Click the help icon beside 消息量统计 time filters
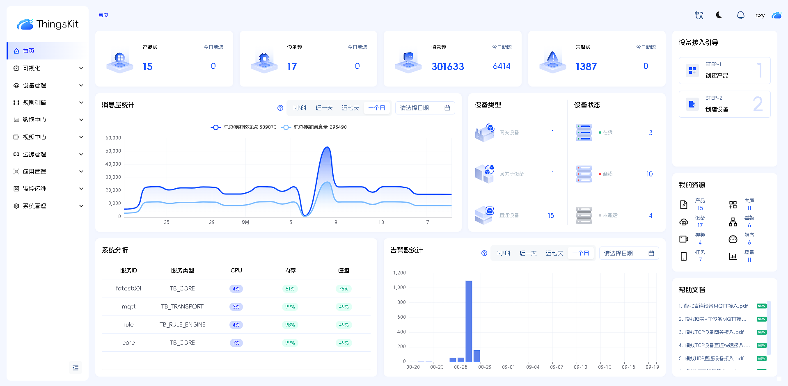This screenshot has height=386, width=788. (x=280, y=108)
